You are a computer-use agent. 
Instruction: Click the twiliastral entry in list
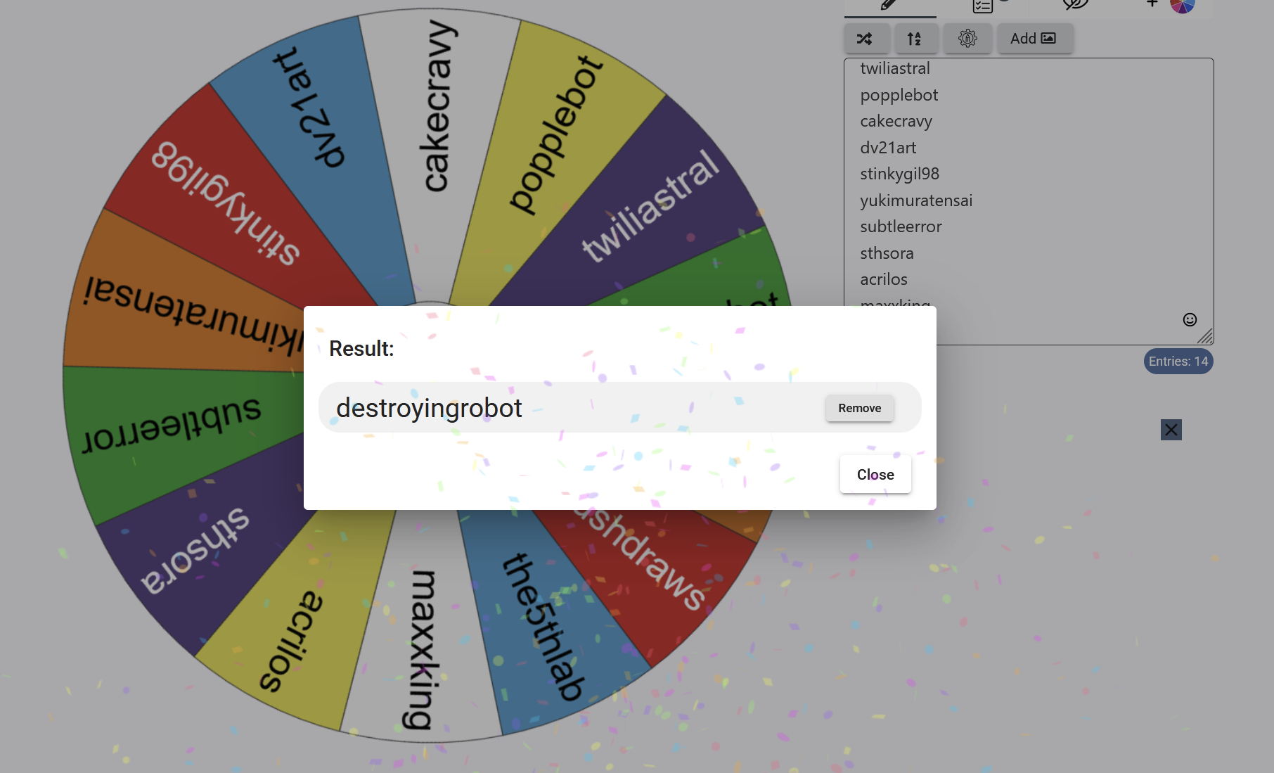[x=894, y=68]
